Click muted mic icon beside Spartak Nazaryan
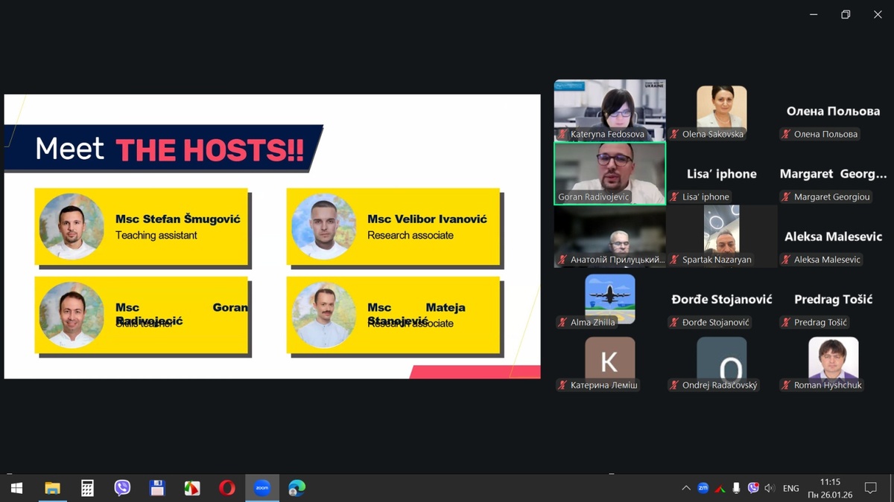The height and width of the screenshot is (502, 894). pyautogui.click(x=674, y=260)
